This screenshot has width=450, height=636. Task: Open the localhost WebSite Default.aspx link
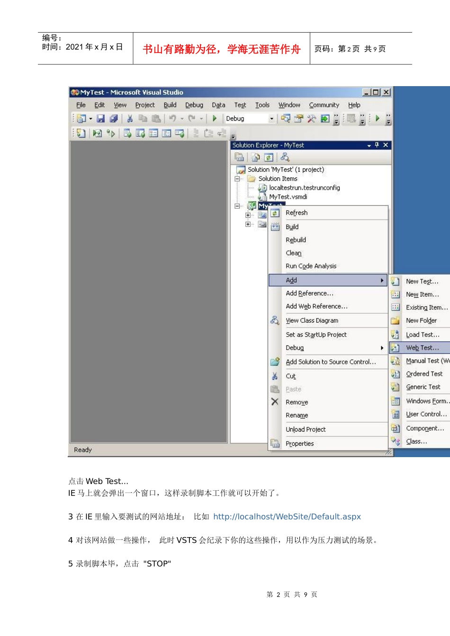tap(287, 517)
